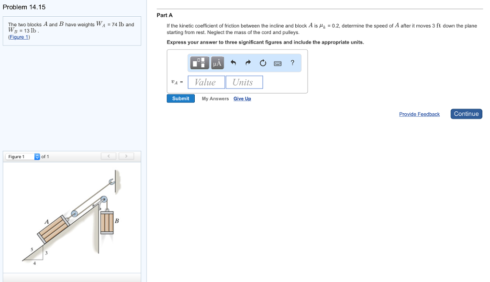Screen dimensions: 490x282
Task: Click Give Up on Part A
Action: (242, 98)
